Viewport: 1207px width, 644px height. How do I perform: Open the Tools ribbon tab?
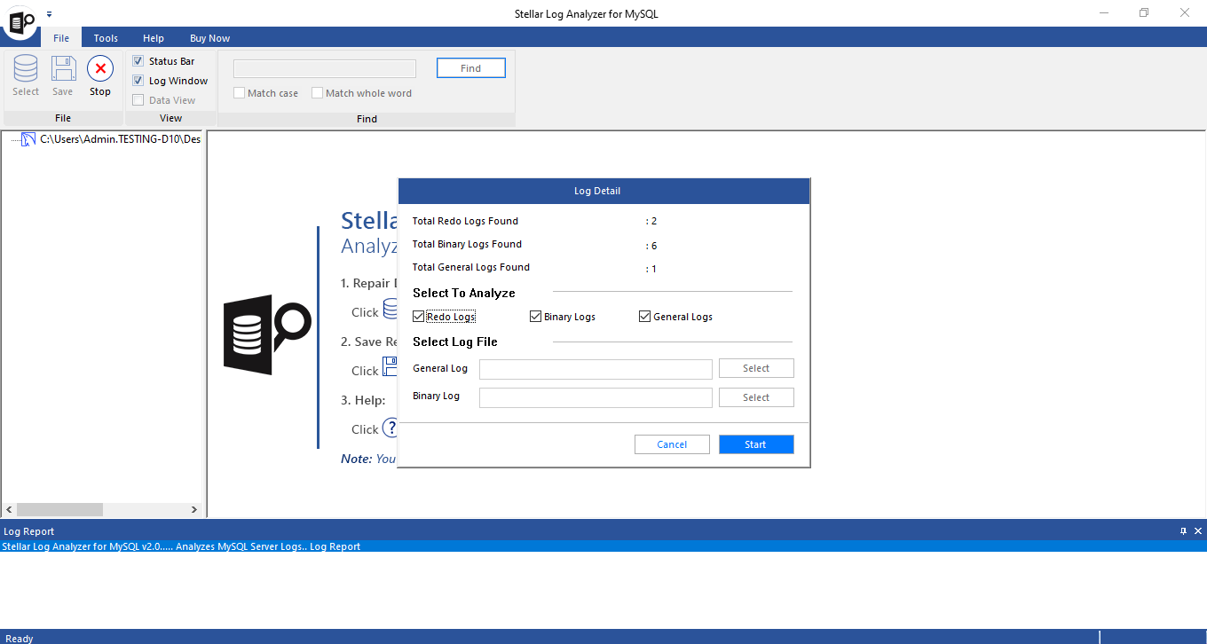point(106,38)
